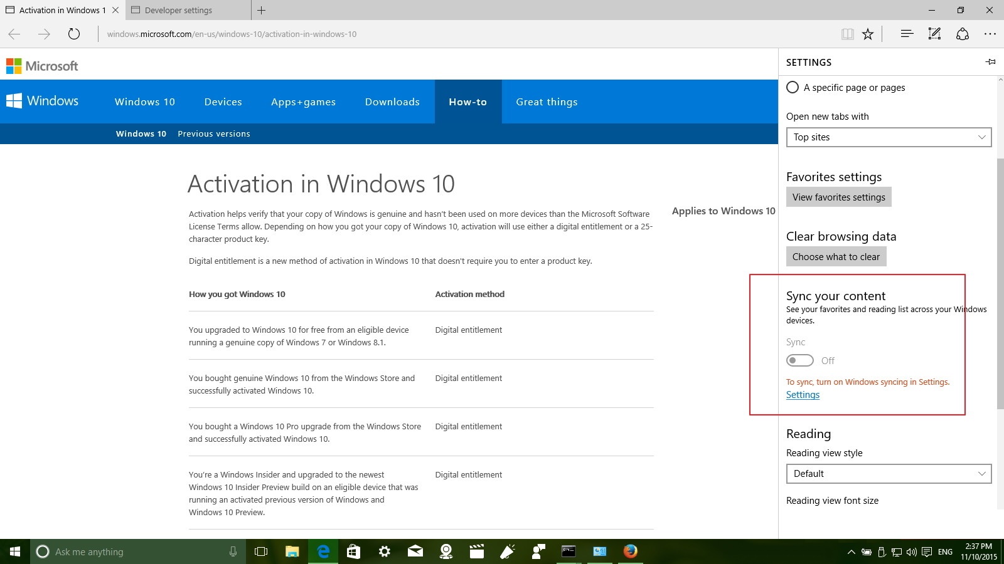1004x564 pixels.
Task: Expand Reading view style Default dropdown
Action: click(889, 474)
